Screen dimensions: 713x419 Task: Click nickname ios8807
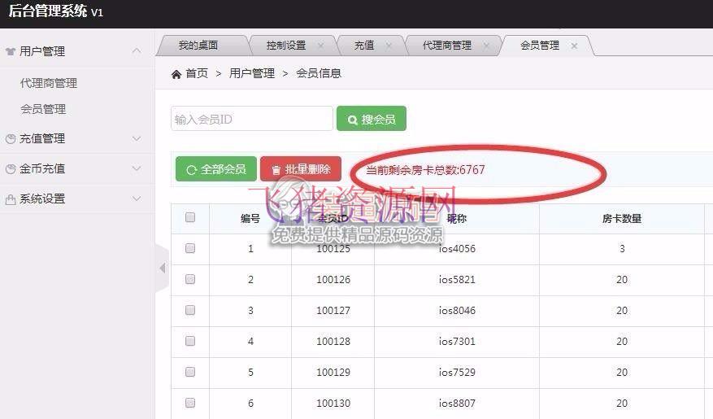(x=457, y=404)
